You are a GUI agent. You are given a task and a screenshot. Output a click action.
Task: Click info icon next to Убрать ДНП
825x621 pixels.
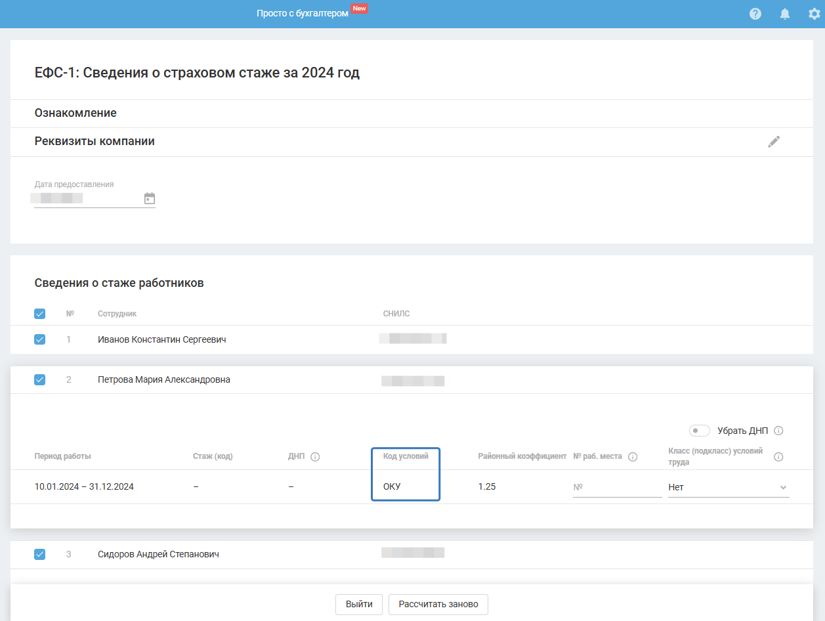779,431
